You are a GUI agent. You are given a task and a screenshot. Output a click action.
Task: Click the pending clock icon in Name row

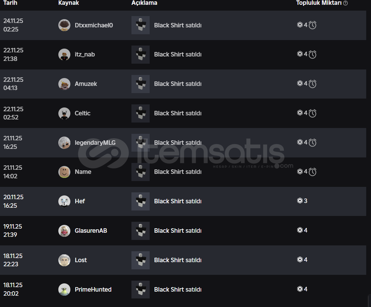point(312,172)
